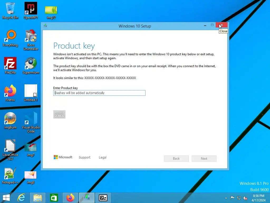Open Internet Explorer from the taskbar

coord(21,198)
